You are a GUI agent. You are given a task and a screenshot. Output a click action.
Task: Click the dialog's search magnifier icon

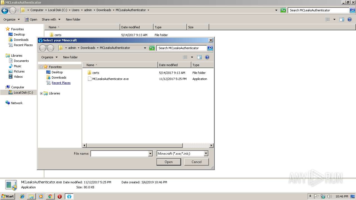[210, 48]
